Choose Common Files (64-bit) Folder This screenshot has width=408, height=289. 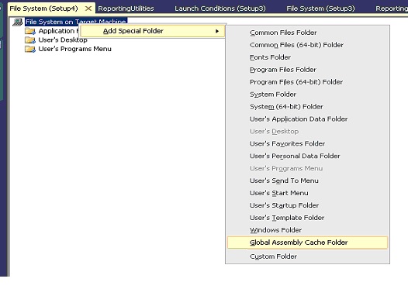tap(307, 45)
